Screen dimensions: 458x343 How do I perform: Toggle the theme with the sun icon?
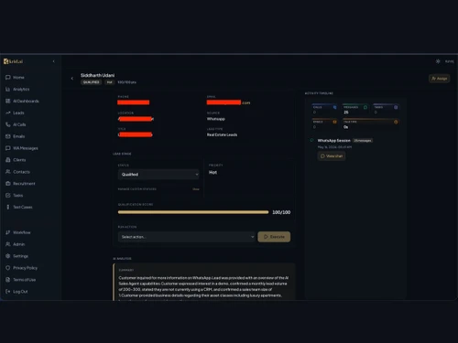click(438, 61)
